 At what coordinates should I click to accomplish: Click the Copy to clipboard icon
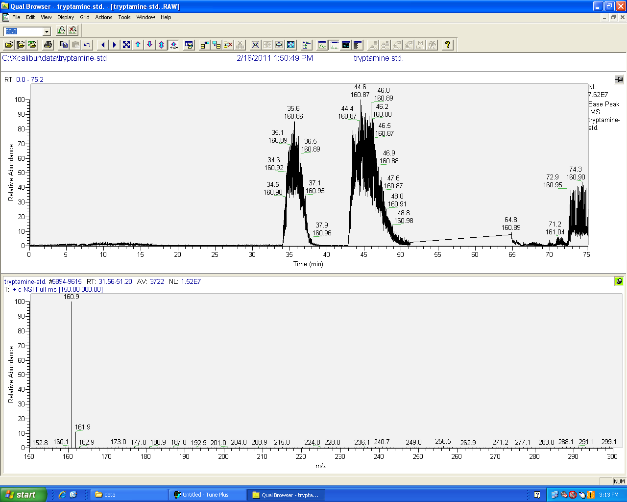(64, 45)
